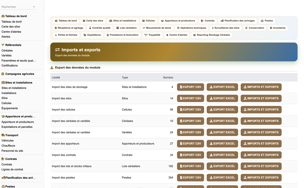Go to Céréales in sidebar
304x188 pixels.
coord(7,50)
